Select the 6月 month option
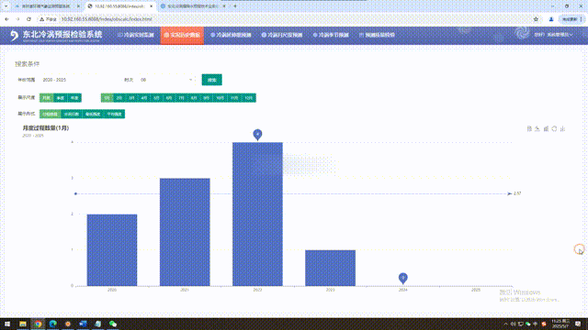The height and width of the screenshot is (330, 588). click(x=169, y=98)
